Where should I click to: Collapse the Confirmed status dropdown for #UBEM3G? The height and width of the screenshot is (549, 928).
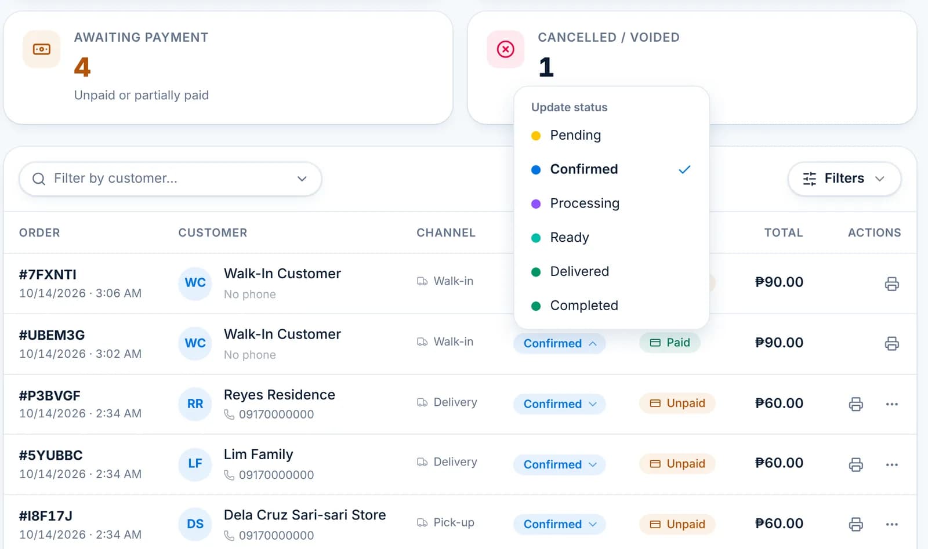559,343
